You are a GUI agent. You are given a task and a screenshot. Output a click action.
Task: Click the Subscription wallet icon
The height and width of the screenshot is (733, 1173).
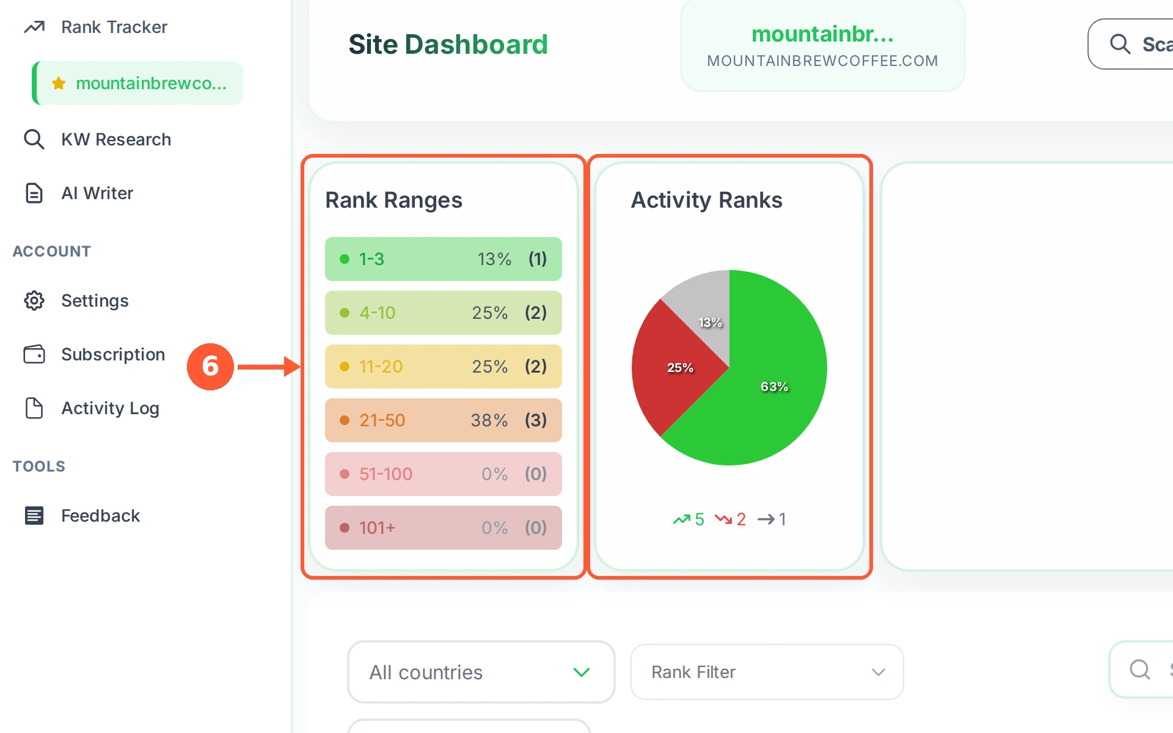[34, 354]
